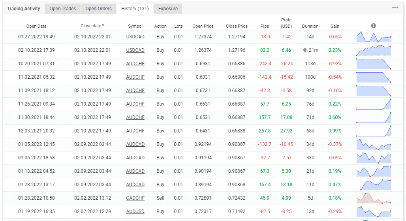
Task: Open AUDCHF link opened 11.26.2021 09:34
Action: pyautogui.click(x=135, y=104)
